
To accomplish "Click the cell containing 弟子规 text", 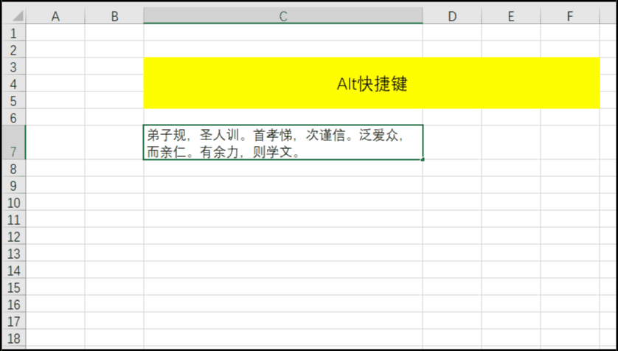I will 283,143.
